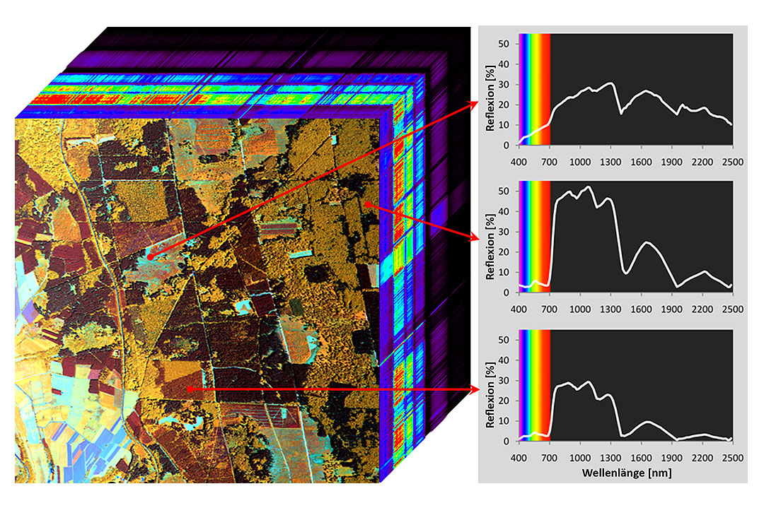Image resolution: width=764 pixels, height=508 pixels.
Task: Click the rainbow spectrum band in the middle graph
Action: 534,237
